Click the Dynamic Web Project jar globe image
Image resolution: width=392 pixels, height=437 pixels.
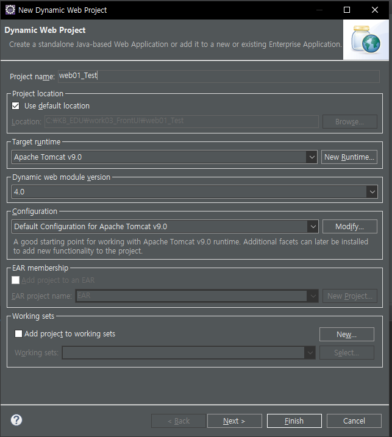click(366, 40)
